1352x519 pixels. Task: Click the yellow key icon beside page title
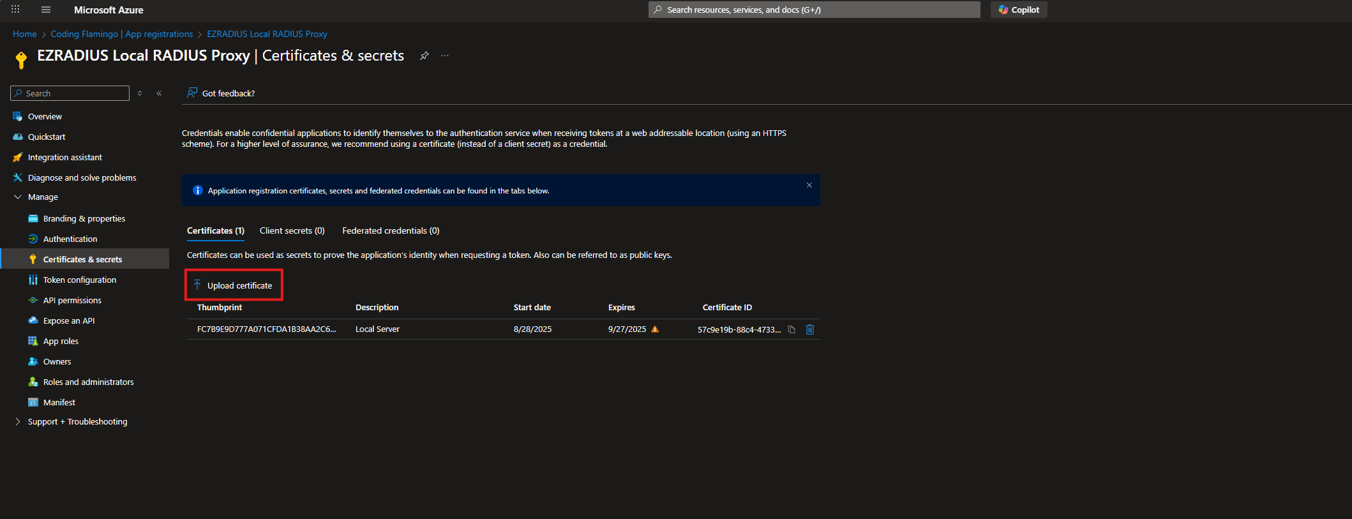pyautogui.click(x=21, y=60)
